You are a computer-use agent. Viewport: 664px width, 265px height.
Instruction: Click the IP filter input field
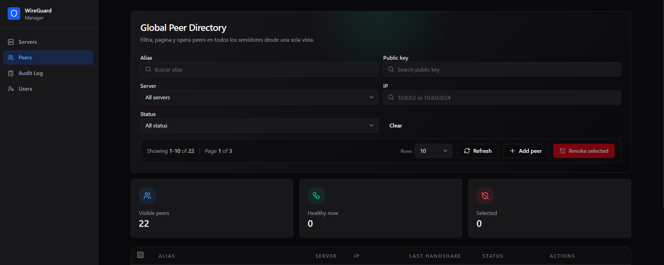(502, 98)
